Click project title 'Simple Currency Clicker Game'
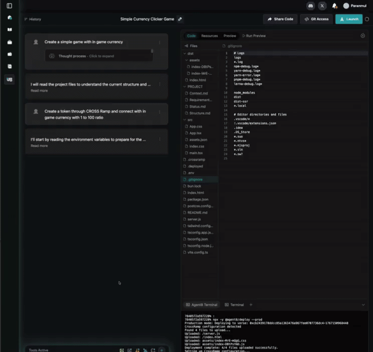This screenshot has height=352, width=373. click(x=147, y=19)
